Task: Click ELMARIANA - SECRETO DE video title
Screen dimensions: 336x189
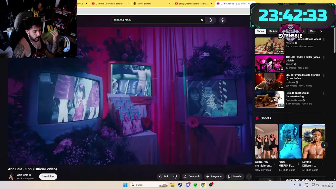Action: coord(301,180)
